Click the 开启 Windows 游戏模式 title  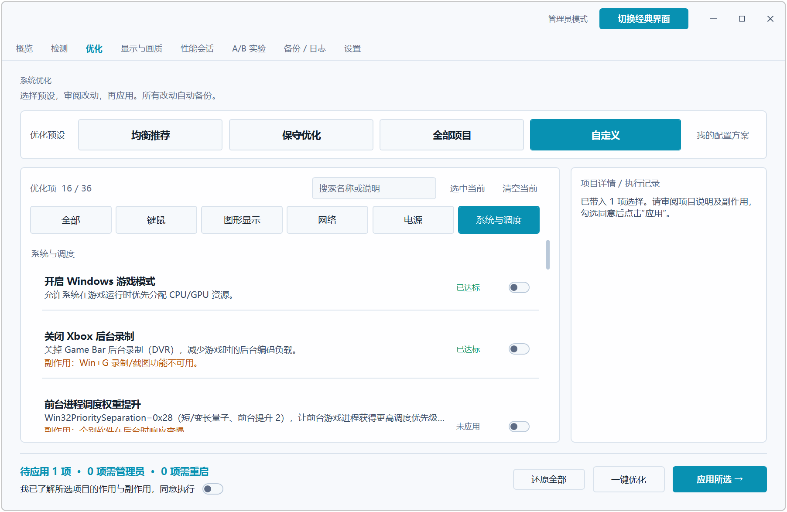[x=100, y=281]
